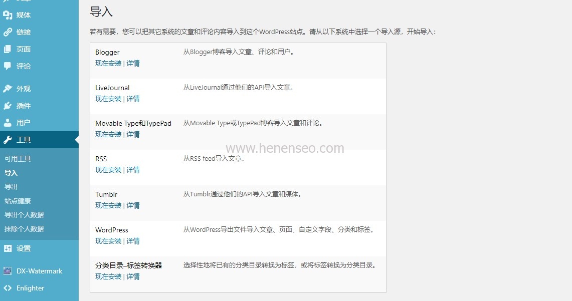This screenshot has width=572, height=301.
Task: View details for RSS importer
Action: [x=133, y=170]
